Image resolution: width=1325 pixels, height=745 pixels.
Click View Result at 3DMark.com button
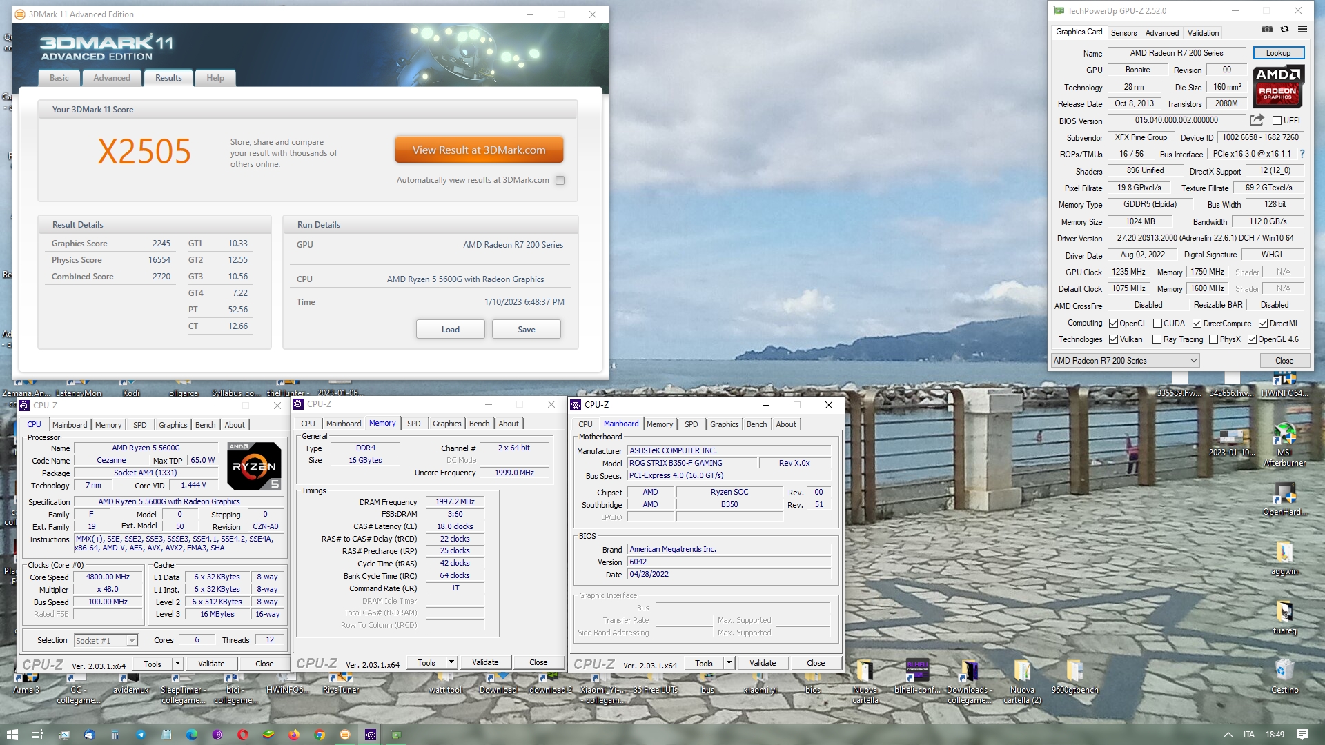pyautogui.click(x=479, y=150)
